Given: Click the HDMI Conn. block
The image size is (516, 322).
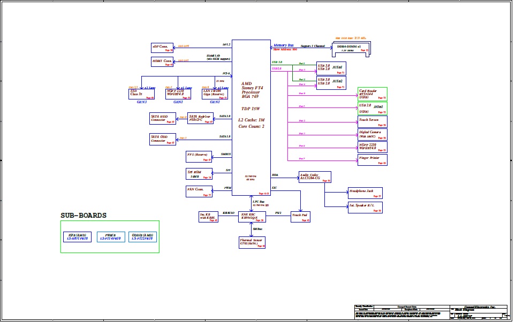Looking at the screenshot, I should [x=163, y=62].
